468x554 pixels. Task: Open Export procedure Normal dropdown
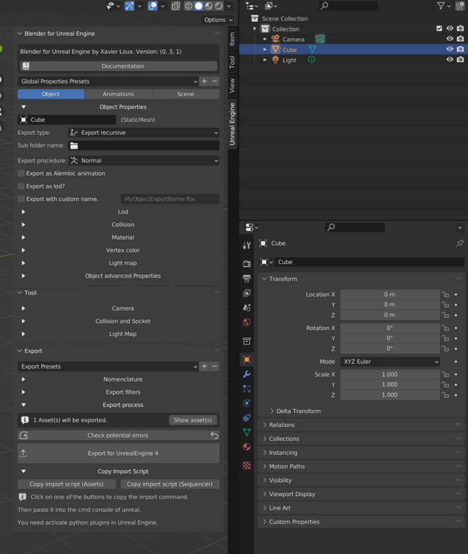(x=144, y=160)
